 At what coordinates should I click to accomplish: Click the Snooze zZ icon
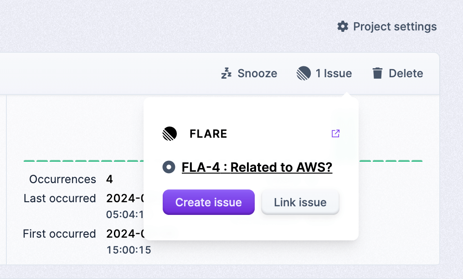pos(226,73)
